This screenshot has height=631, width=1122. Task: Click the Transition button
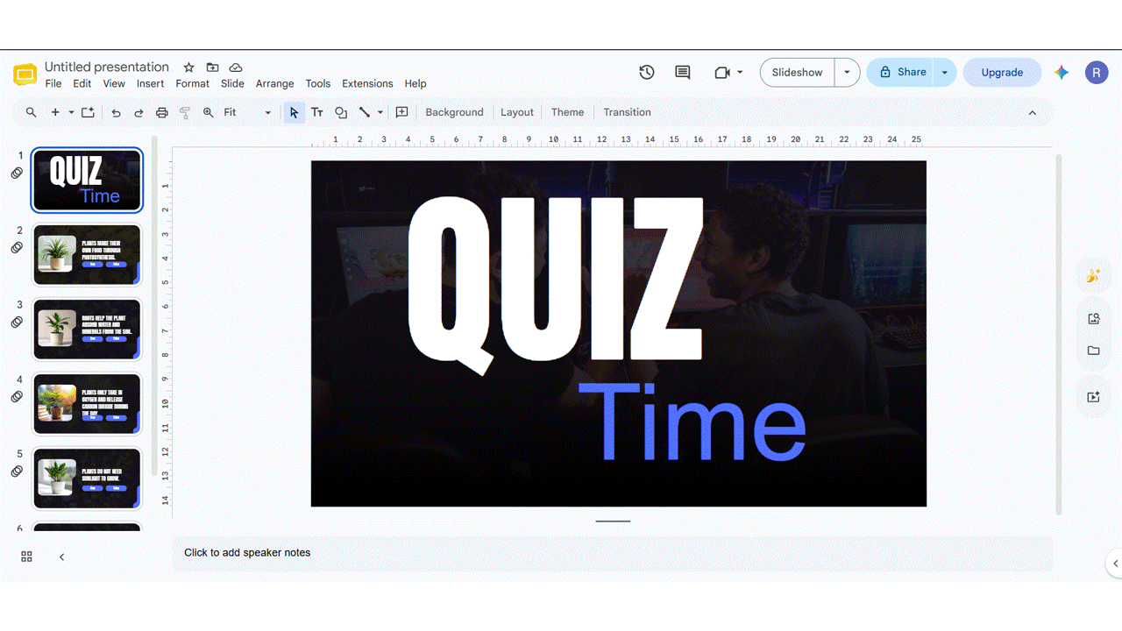627,112
